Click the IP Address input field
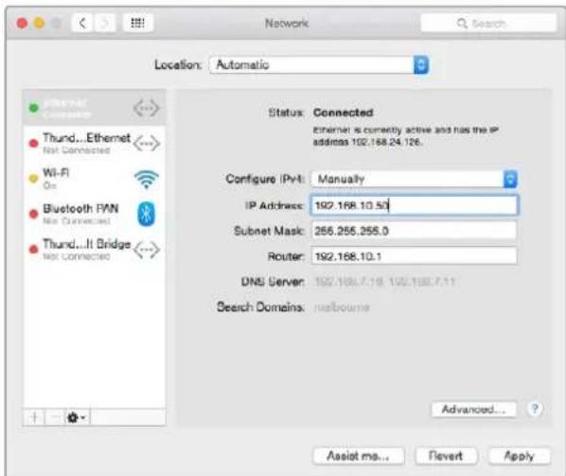This screenshot has width=566, height=476. tap(415, 205)
